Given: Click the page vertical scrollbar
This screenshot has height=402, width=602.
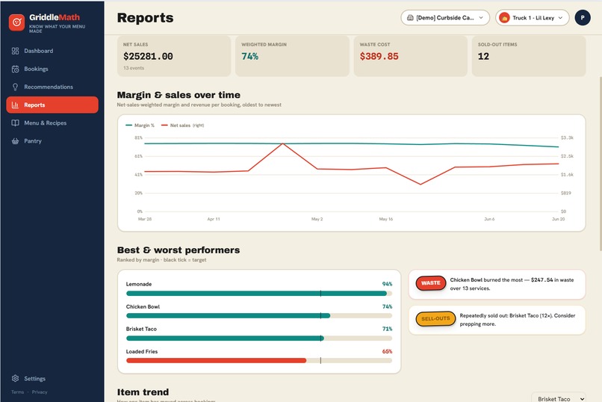Looking at the screenshot, I should (x=600, y=164).
